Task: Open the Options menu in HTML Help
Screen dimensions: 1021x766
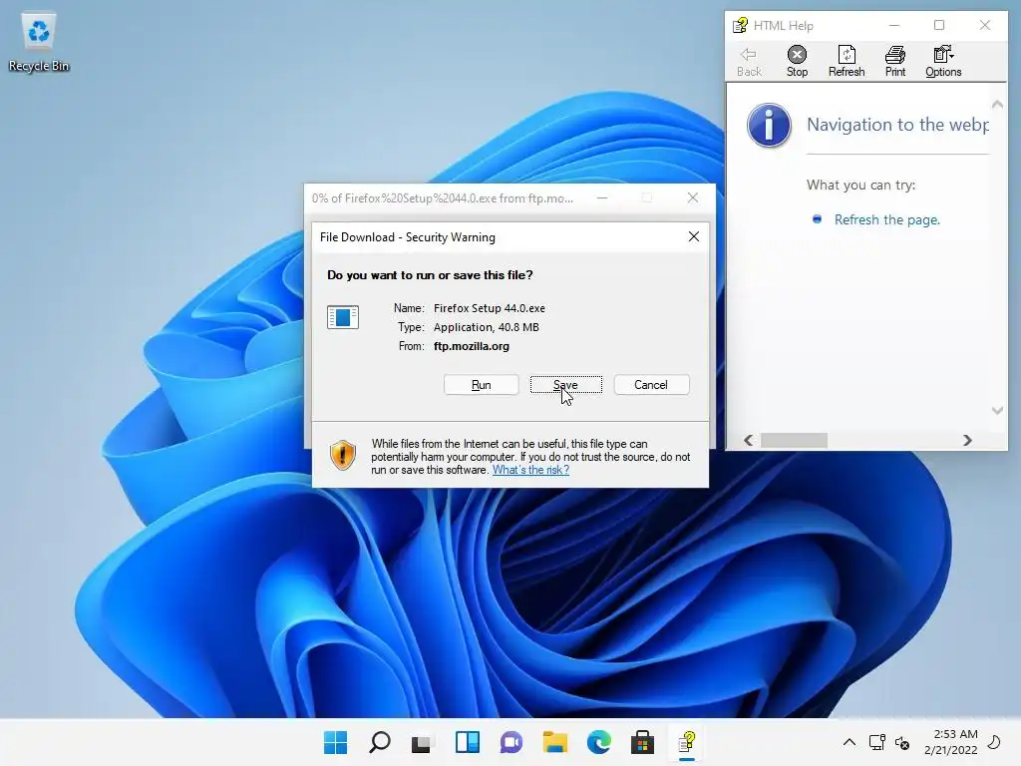Action: [x=943, y=62]
